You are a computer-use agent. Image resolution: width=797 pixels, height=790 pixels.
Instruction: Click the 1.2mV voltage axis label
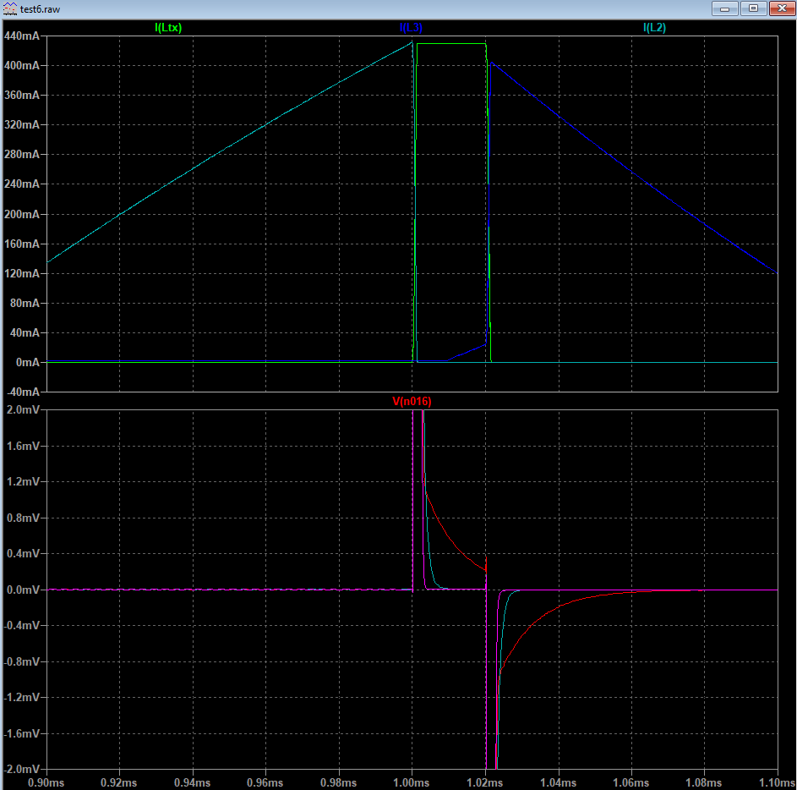(23, 482)
